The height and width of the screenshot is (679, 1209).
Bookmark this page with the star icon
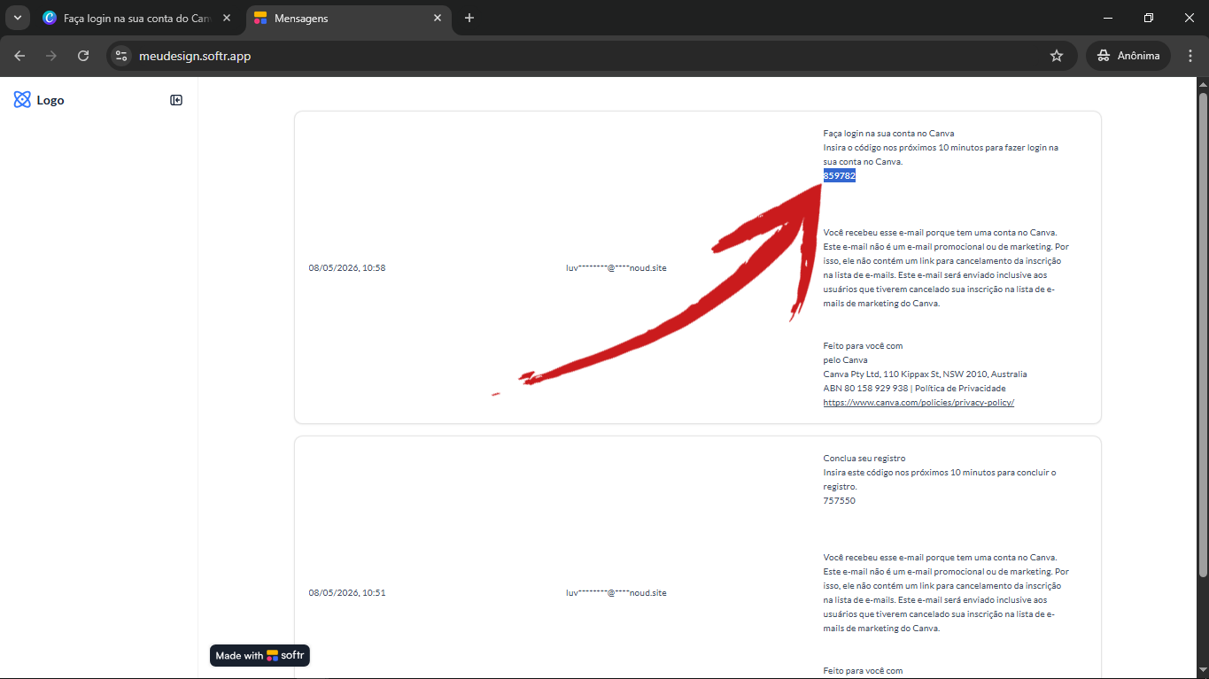pyautogui.click(x=1056, y=56)
